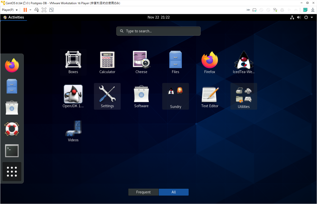Open the green message log note icon
The image size is (317, 204).
[x=305, y=10]
